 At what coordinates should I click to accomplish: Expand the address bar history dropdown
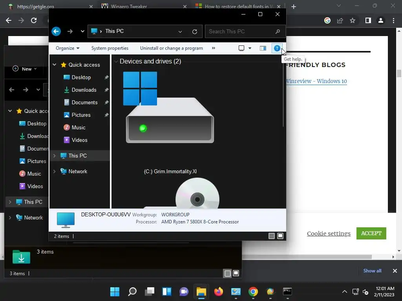[x=180, y=31]
